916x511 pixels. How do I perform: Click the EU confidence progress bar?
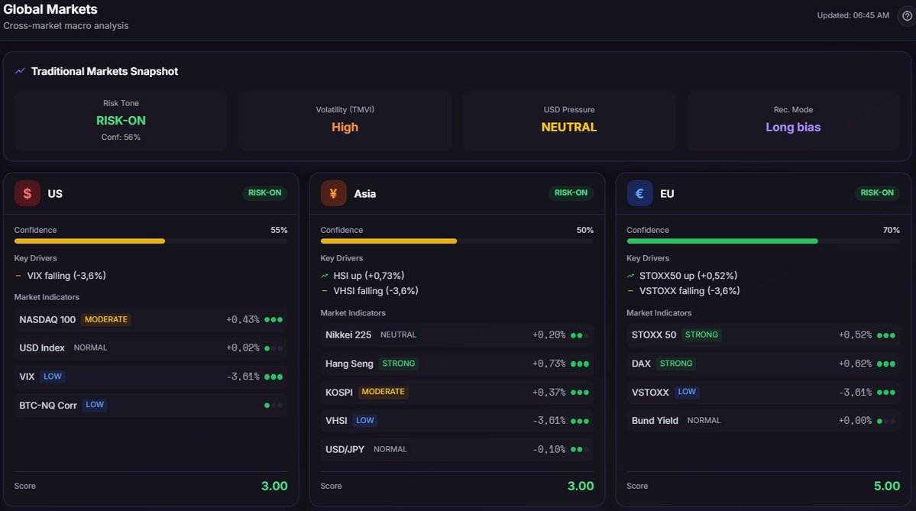[x=763, y=241]
